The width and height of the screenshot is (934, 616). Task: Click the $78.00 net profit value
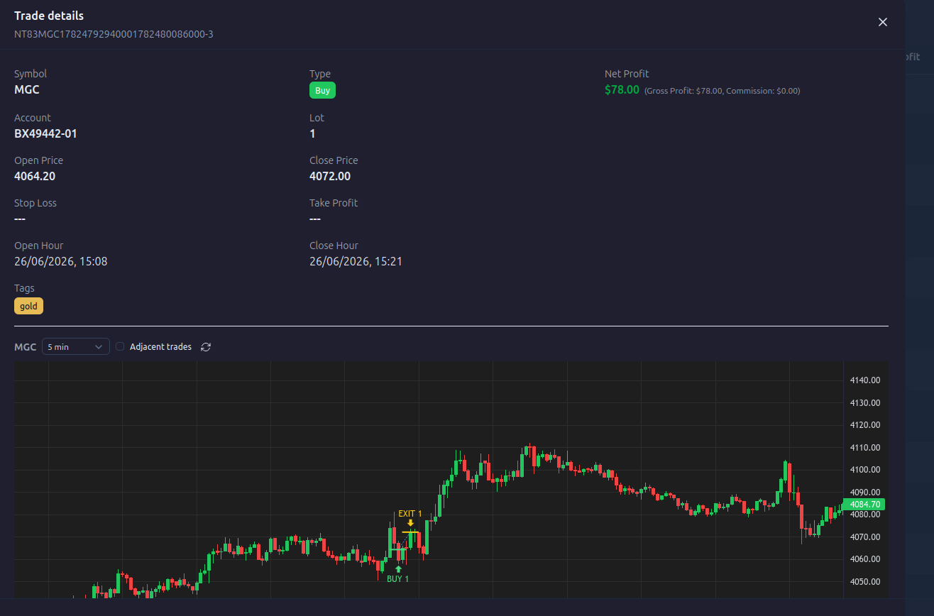pyautogui.click(x=622, y=89)
